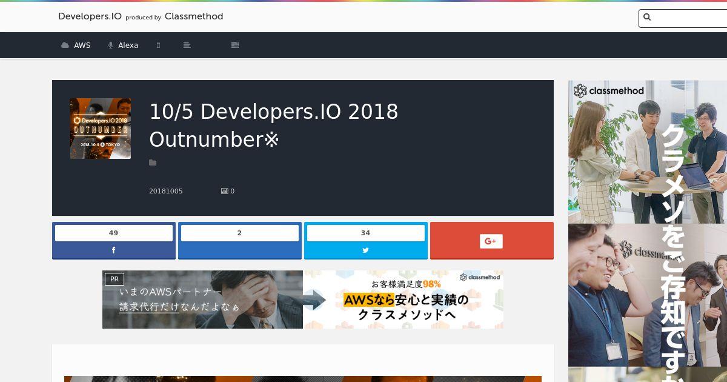Open the Classmethod link in the header
This screenshot has height=382, width=727.
tap(194, 16)
